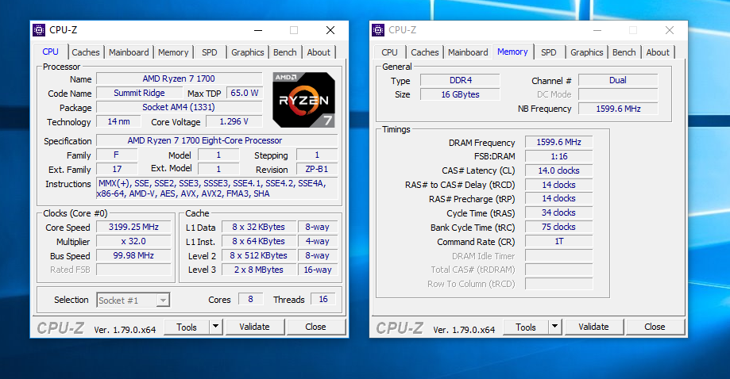
Task: Open Caches tab in right CPU-Z window
Action: [425, 52]
